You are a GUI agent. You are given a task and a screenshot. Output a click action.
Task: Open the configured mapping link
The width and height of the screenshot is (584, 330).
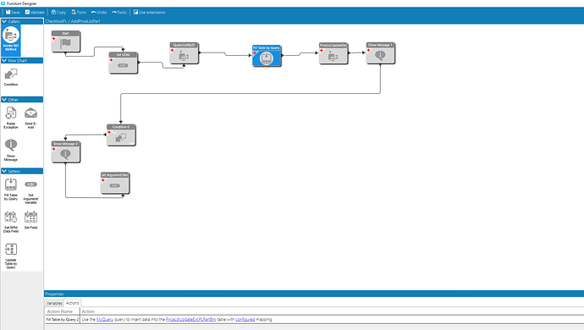245,319
